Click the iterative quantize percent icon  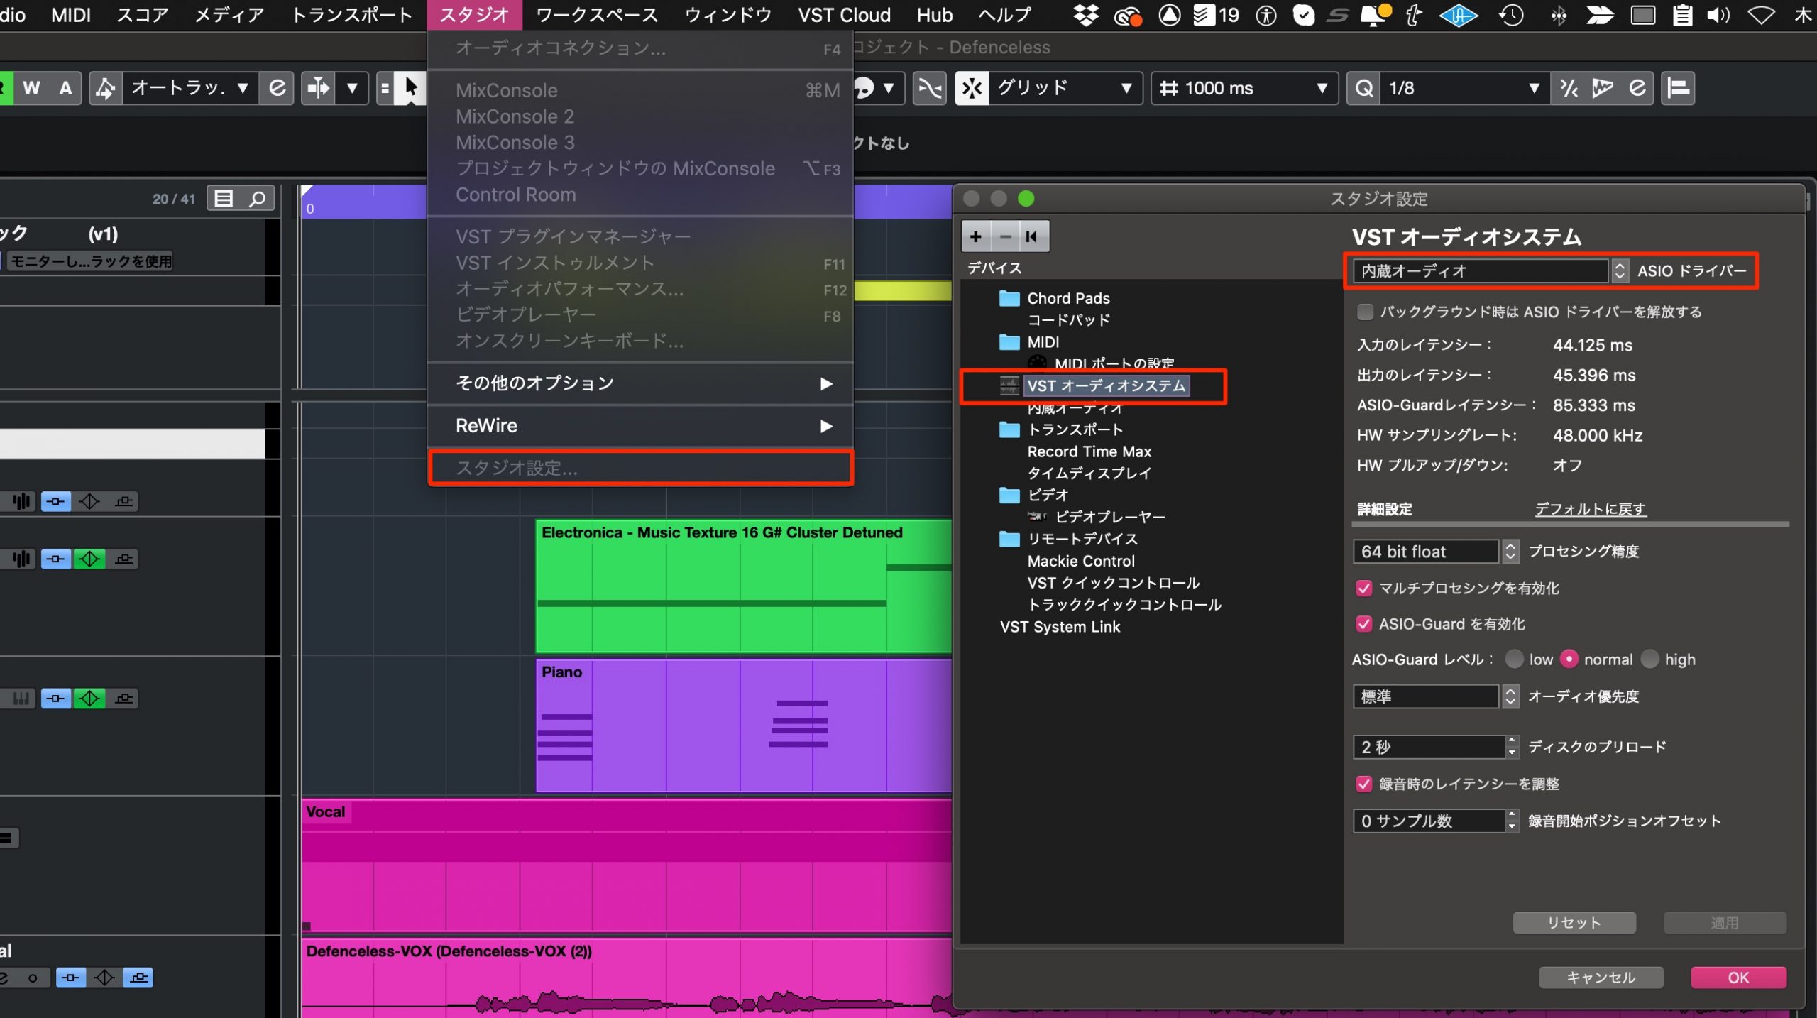click(x=1569, y=88)
